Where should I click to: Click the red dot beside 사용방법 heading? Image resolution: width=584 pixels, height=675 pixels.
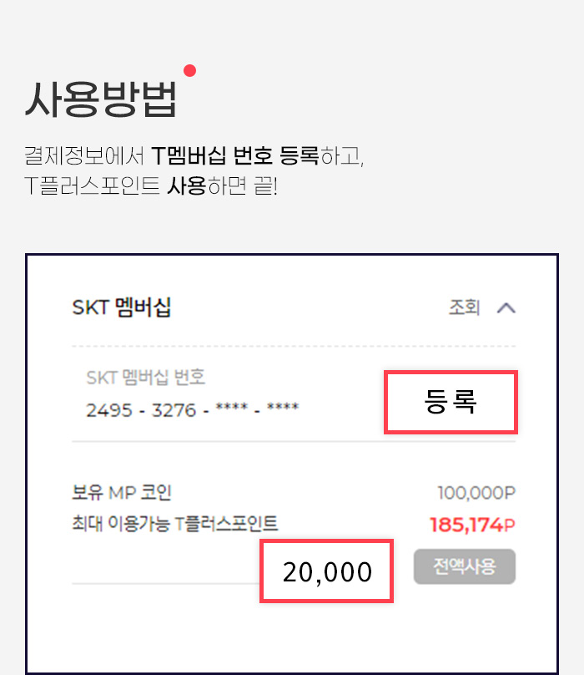[x=190, y=71]
